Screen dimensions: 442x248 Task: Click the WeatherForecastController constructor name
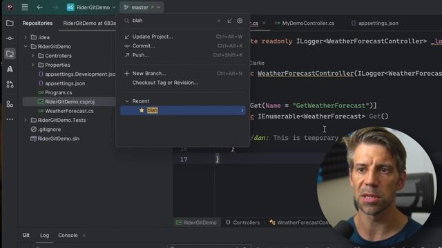coord(305,74)
